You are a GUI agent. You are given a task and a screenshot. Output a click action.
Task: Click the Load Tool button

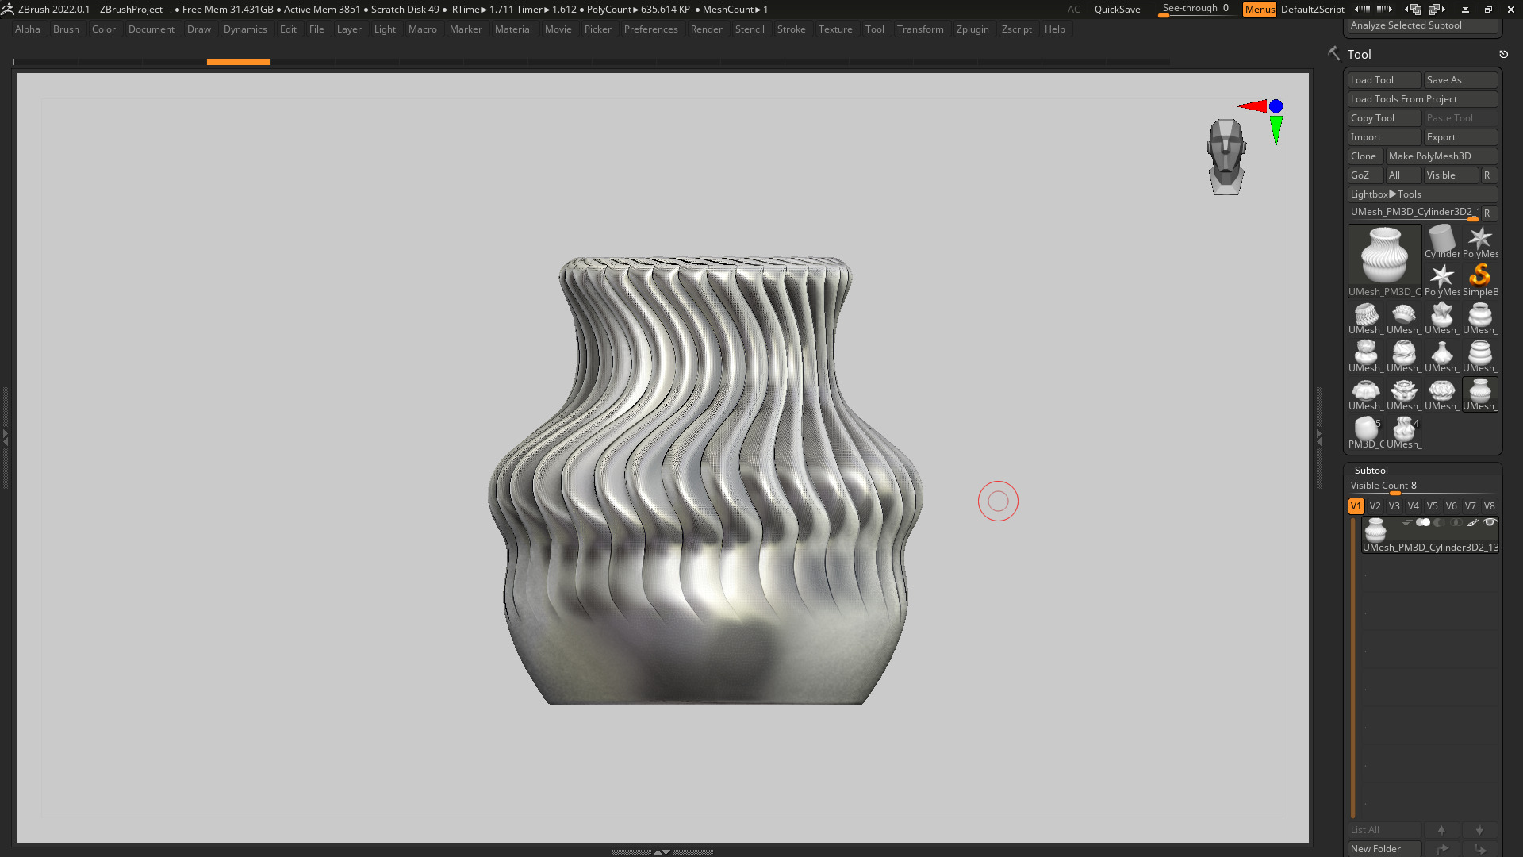1384,79
